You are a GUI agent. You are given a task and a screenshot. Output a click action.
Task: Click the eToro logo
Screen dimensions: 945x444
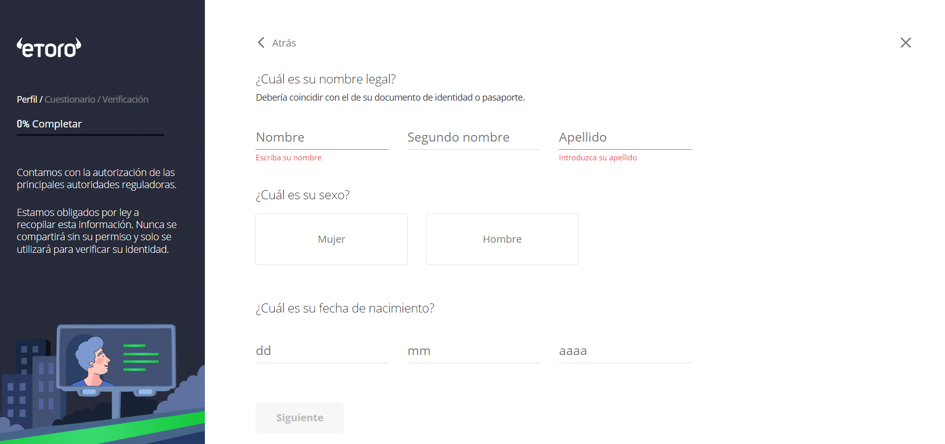point(49,48)
